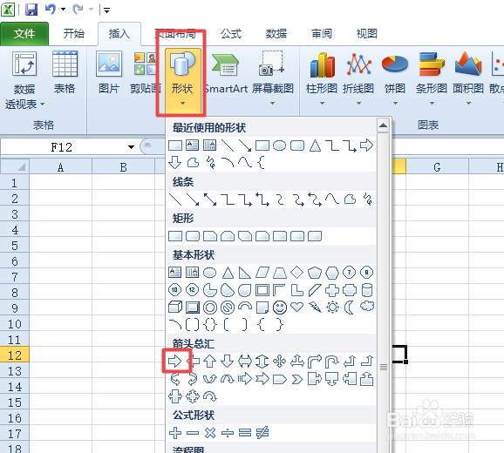Select the cloud shape in 基本形状

pos(367,307)
